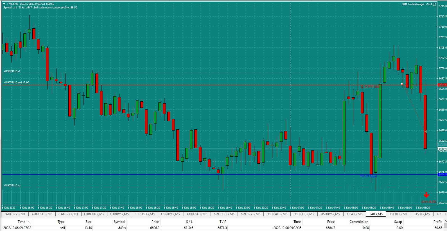Open the .US30.s,M5 chart tab
The width and height of the screenshot is (447, 231).
click(x=422, y=214)
